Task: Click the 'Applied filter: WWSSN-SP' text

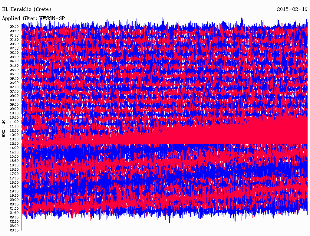Action: pyautogui.click(x=33, y=18)
